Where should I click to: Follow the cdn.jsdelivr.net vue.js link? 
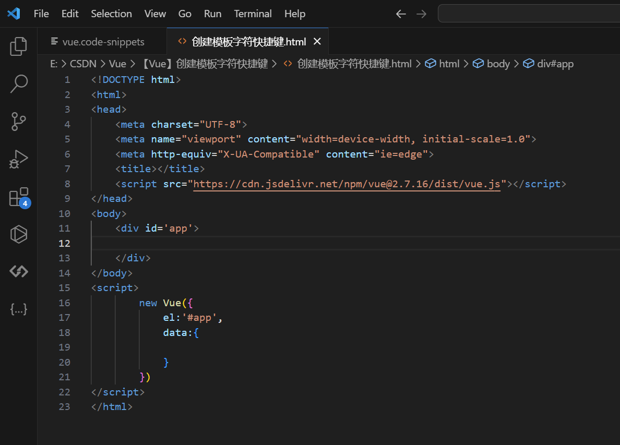coord(347,184)
